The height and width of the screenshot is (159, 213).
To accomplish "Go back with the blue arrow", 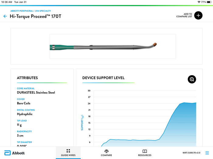I will click(x=5, y=16).
